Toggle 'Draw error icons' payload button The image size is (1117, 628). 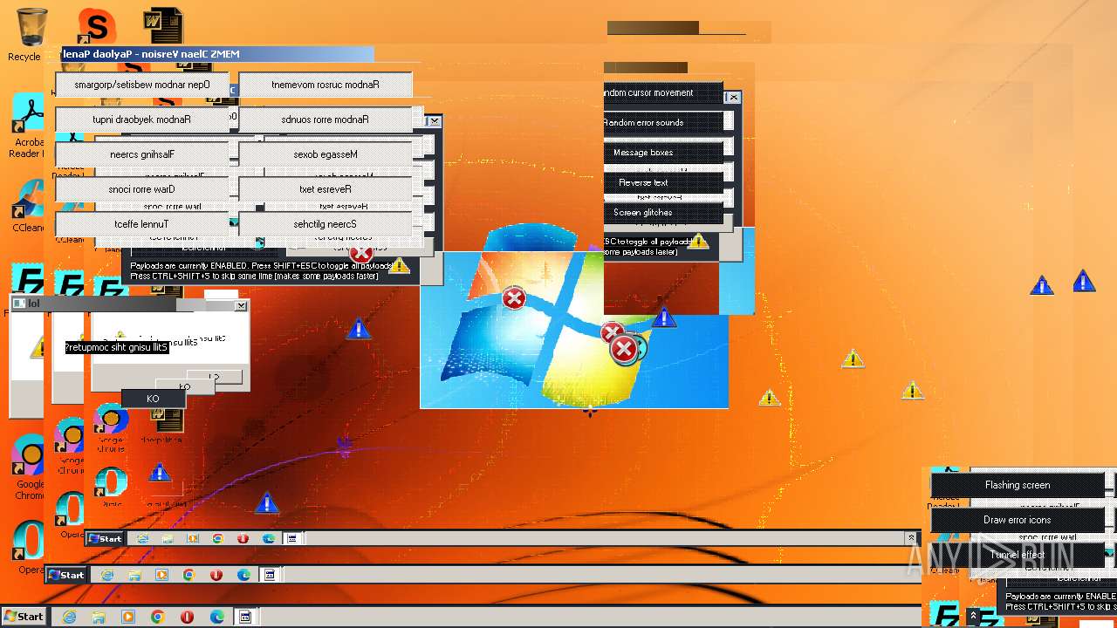pos(1018,520)
